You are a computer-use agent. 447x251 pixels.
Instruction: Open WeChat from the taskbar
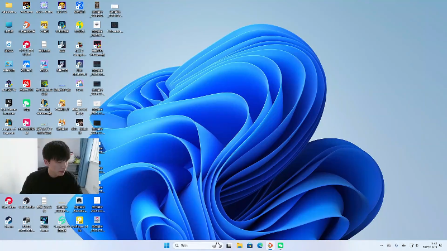tap(280, 245)
